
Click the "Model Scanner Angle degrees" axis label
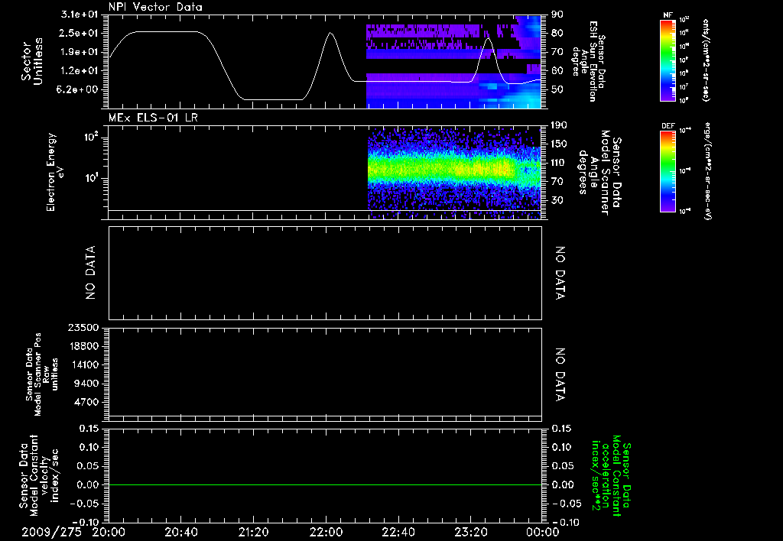coord(593,173)
